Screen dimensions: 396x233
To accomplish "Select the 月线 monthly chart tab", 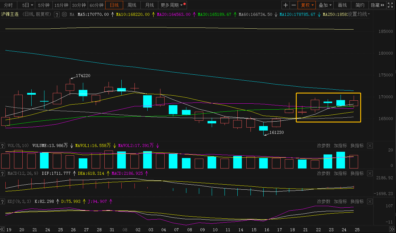I will pos(149,5).
